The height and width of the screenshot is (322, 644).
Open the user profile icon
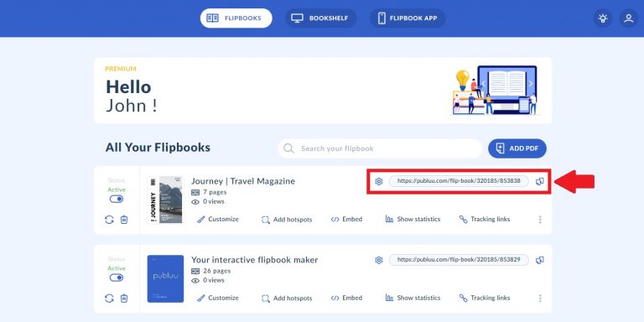pos(628,18)
